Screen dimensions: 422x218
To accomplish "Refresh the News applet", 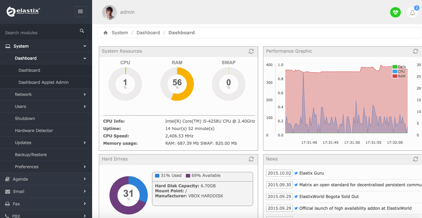I will click(415, 159).
